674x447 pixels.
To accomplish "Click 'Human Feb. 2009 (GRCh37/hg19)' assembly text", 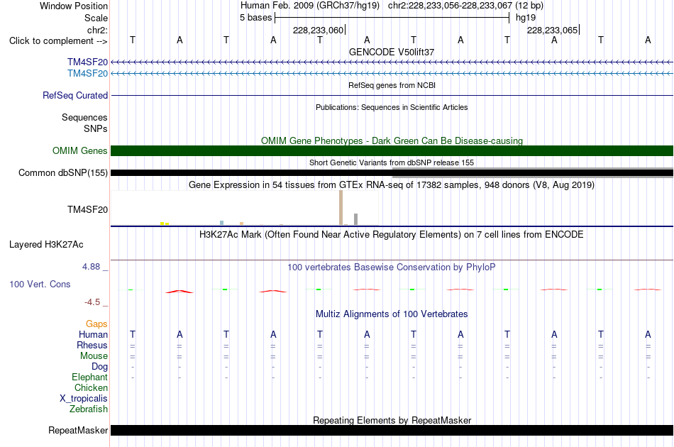I will [310, 6].
